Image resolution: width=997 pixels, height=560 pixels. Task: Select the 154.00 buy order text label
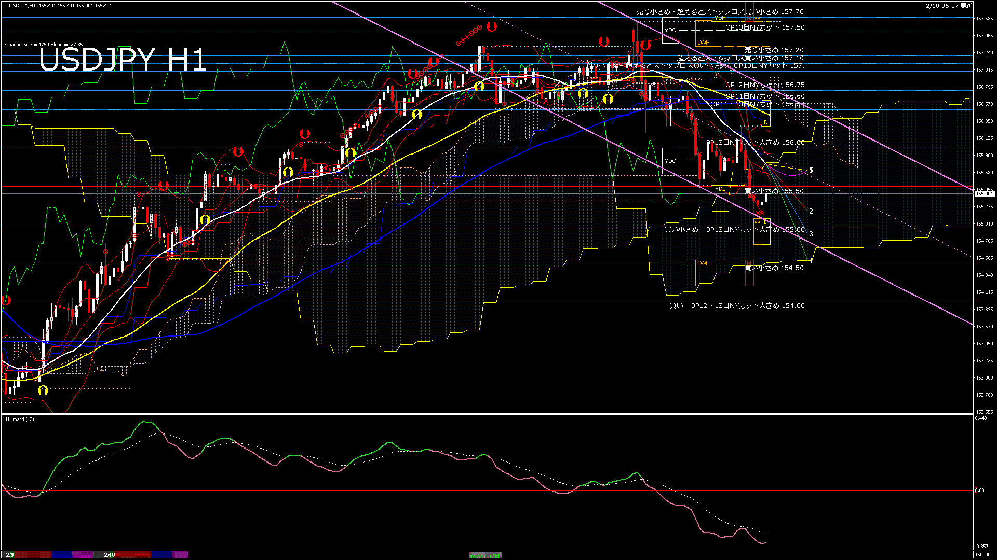tap(737, 306)
